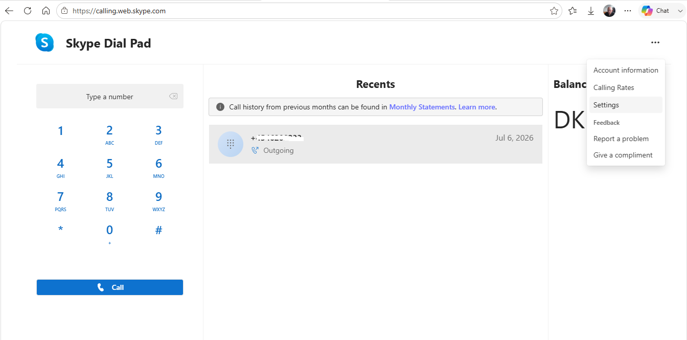Viewport: 687px width, 340px height.
Task: Open the browser settings and more menu
Action: click(x=628, y=11)
